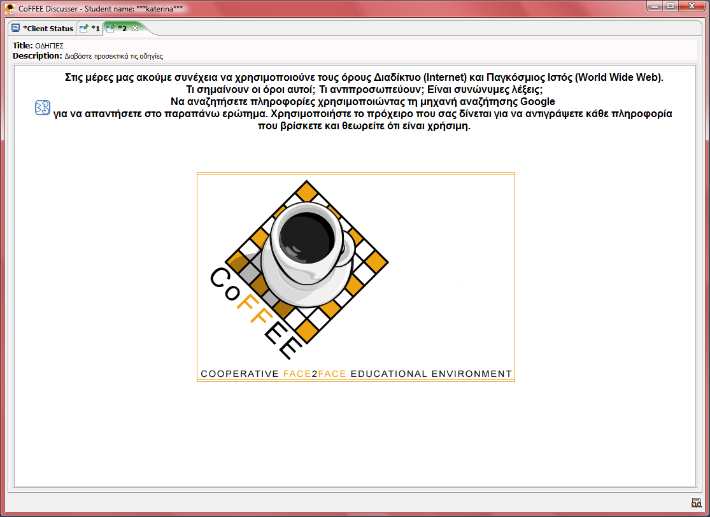710x517 pixels.
Task: Select the *2 tab
Action: pyautogui.click(x=122, y=28)
